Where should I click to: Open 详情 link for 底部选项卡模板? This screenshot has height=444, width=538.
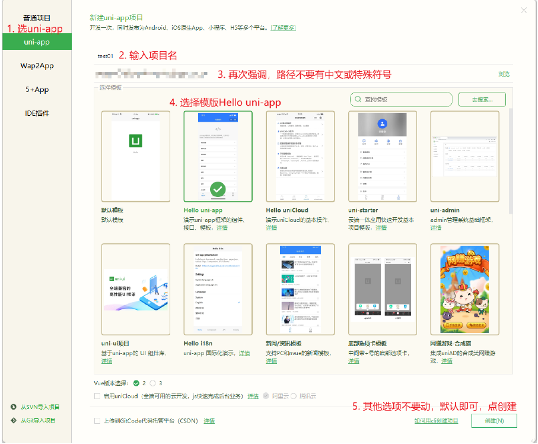coord(354,361)
